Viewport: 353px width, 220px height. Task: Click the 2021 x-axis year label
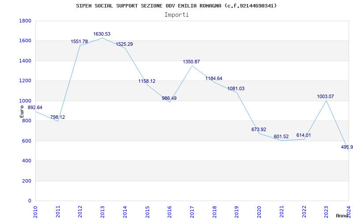pos(282,212)
